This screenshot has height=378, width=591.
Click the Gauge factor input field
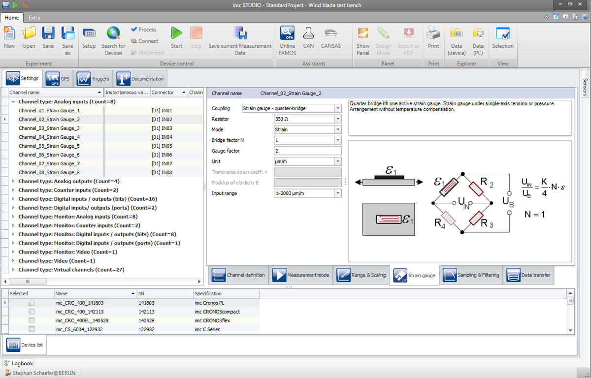[x=307, y=151]
